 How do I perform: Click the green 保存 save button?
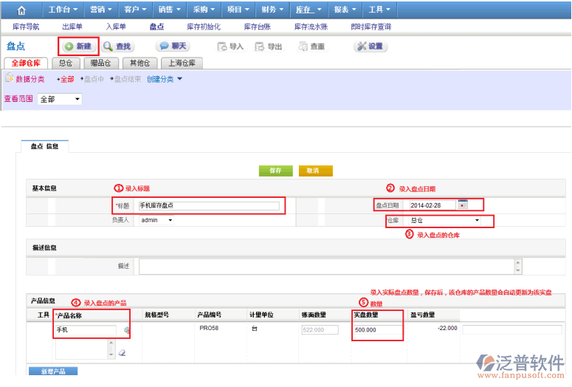click(275, 171)
